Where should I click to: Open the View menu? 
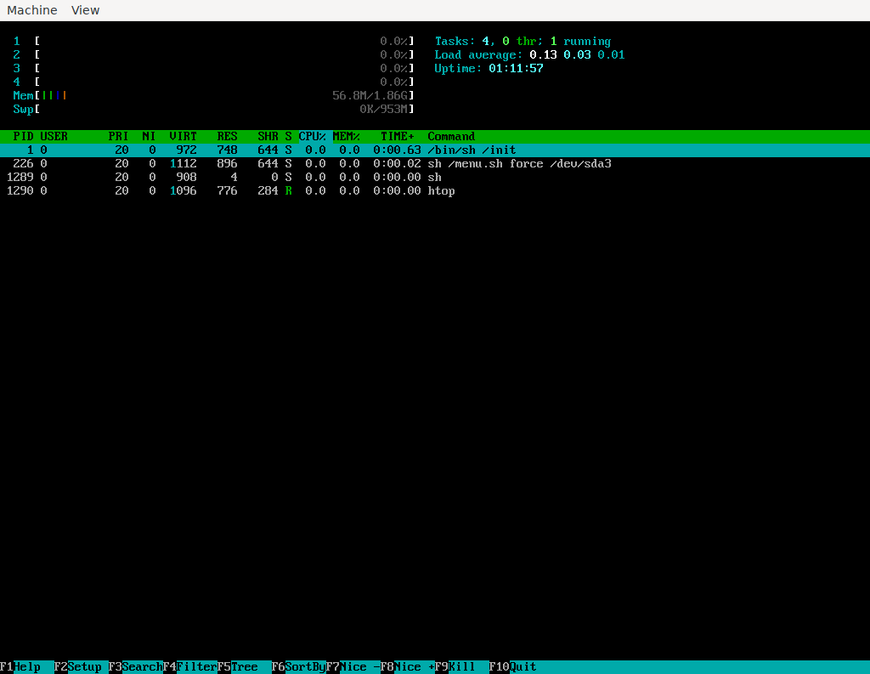coord(85,10)
